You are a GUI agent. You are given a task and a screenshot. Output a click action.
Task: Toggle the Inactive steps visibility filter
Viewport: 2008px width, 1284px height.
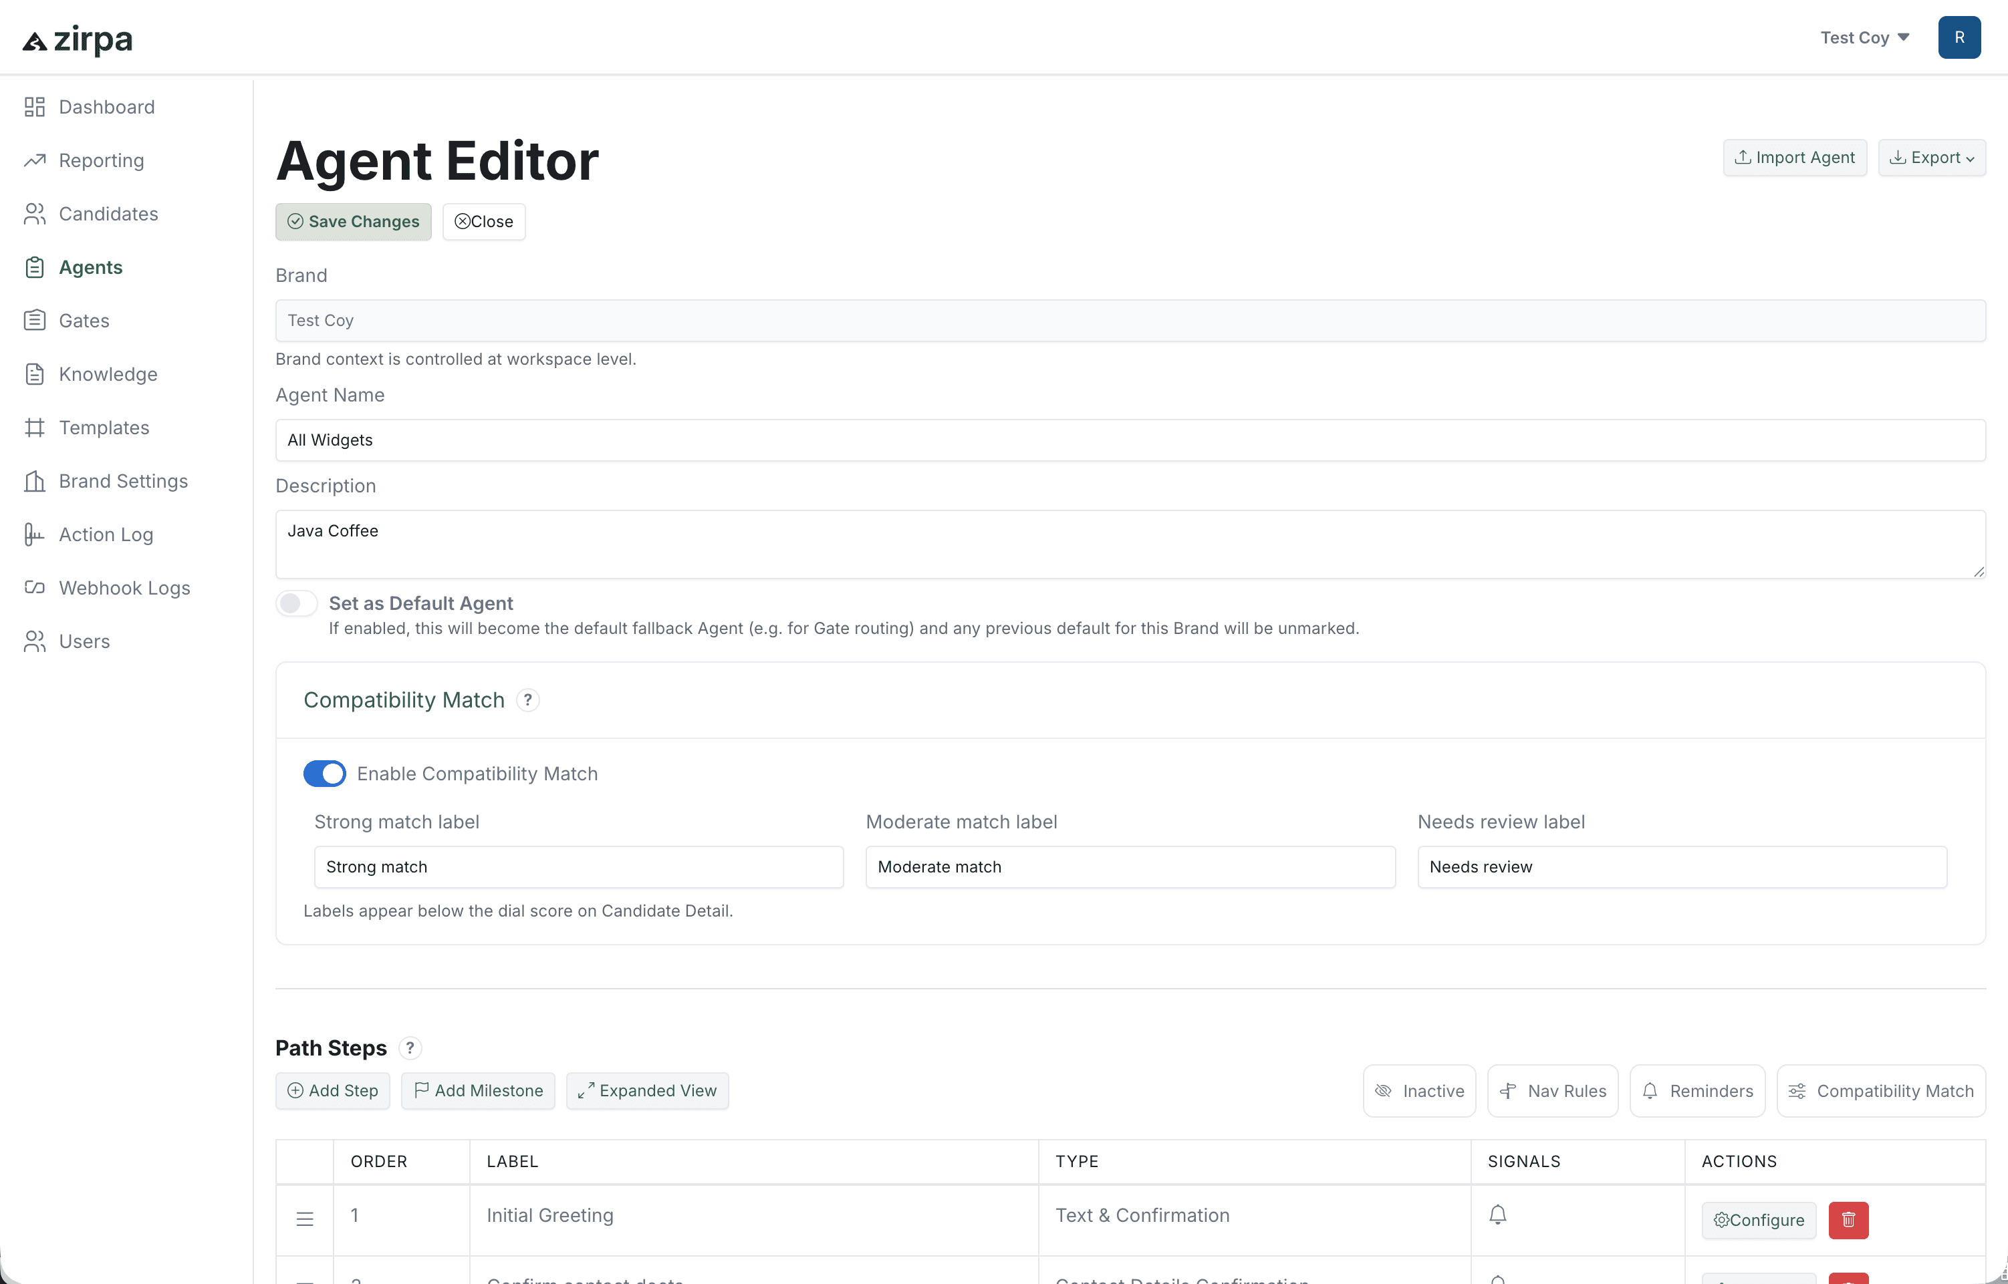pyautogui.click(x=1419, y=1090)
